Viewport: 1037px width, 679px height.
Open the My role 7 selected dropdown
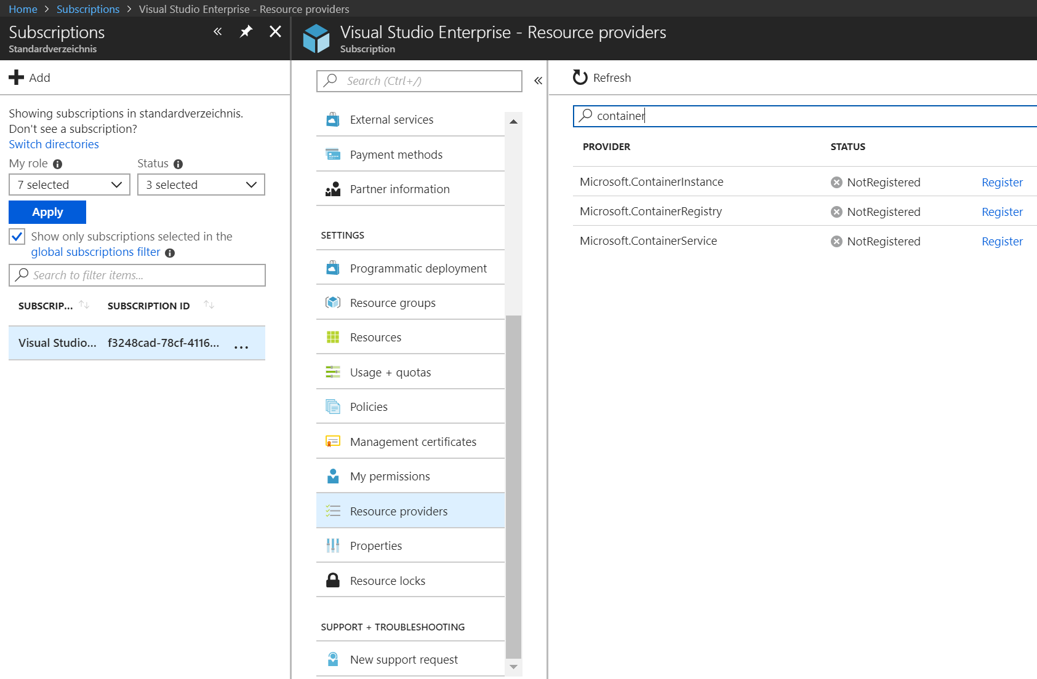coord(70,185)
